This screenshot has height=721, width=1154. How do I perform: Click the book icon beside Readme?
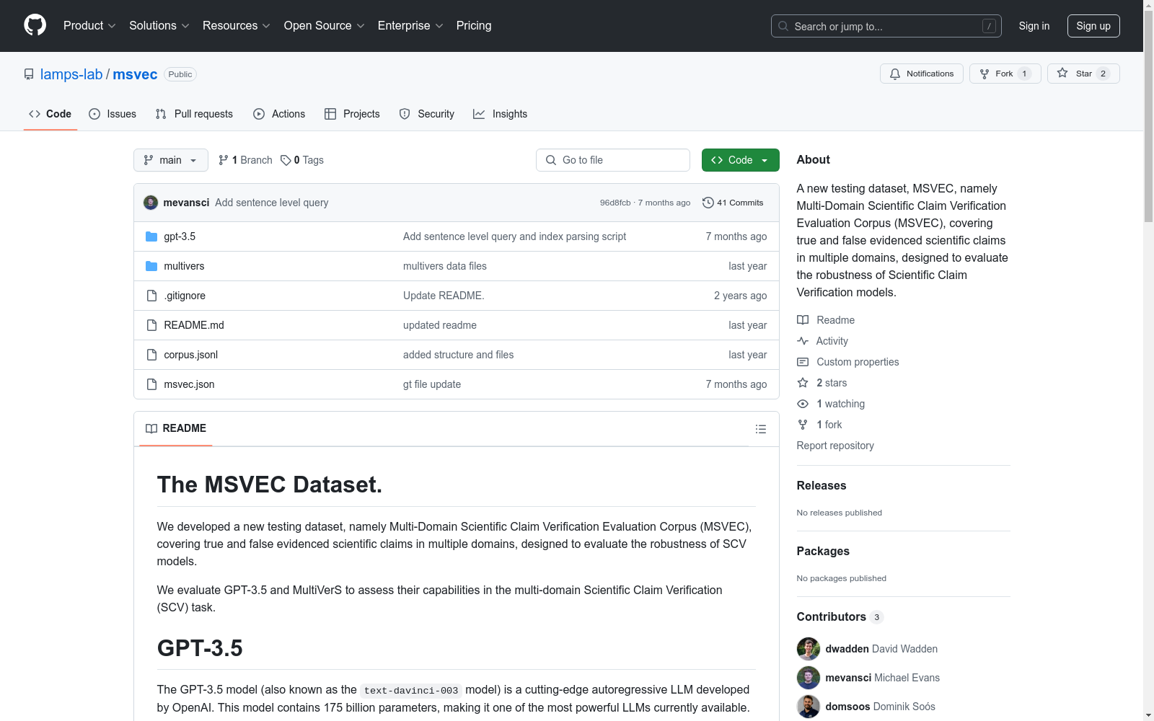pos(803,320)
